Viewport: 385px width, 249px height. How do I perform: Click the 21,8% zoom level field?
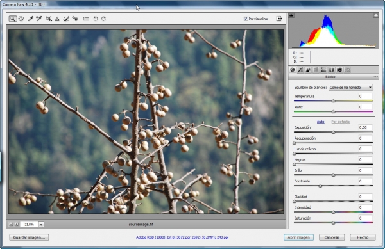click(30, 224)
